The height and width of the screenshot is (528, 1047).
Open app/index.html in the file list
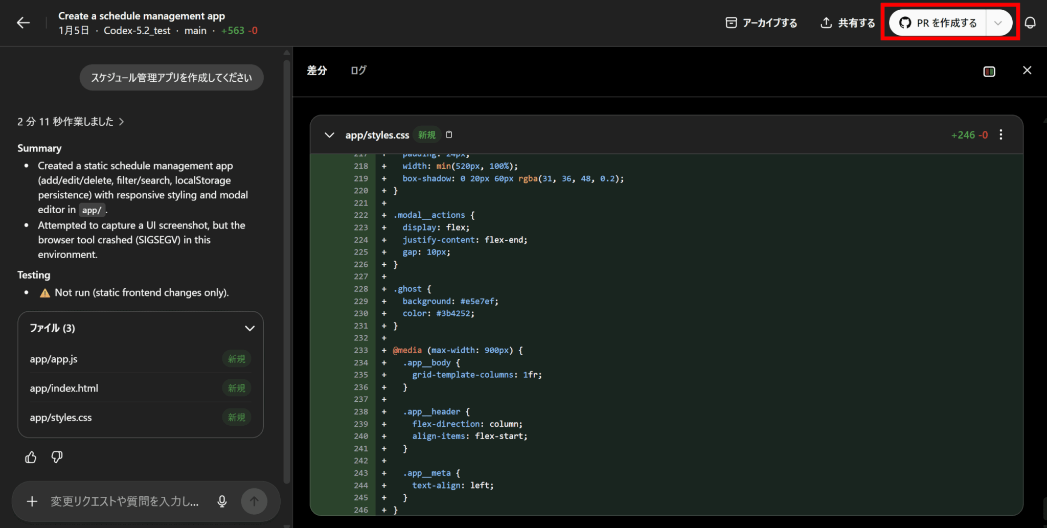click(x=64, y=388)
